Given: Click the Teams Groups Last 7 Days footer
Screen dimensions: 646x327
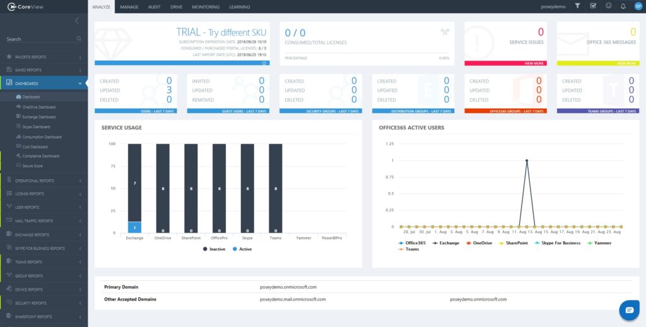Looking at the screenshot, I should pyautogui.click(x=598, y=111).
